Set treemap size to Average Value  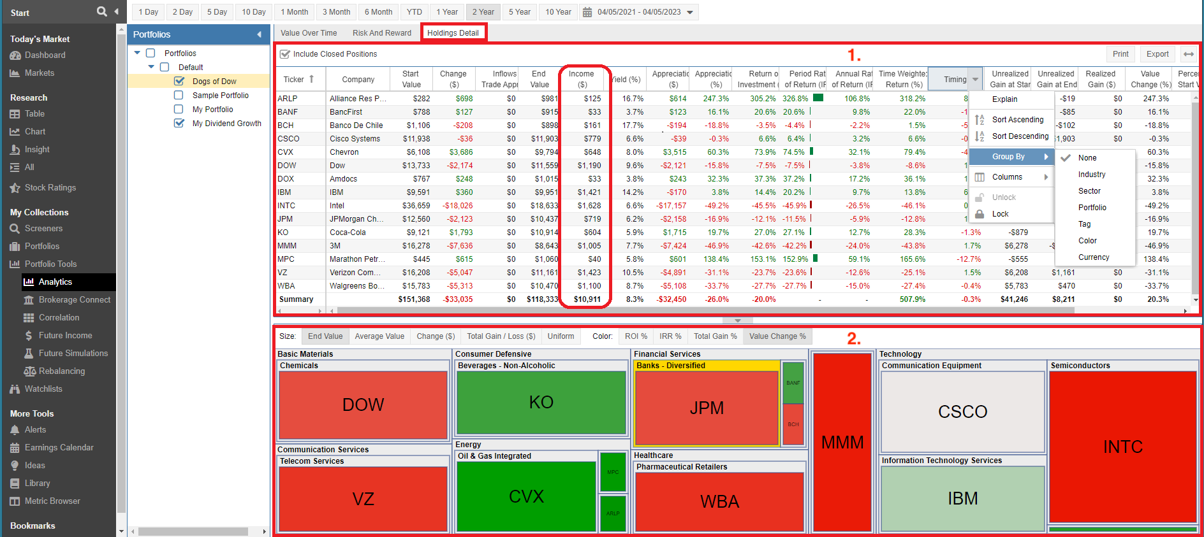[x=379, y=336]
